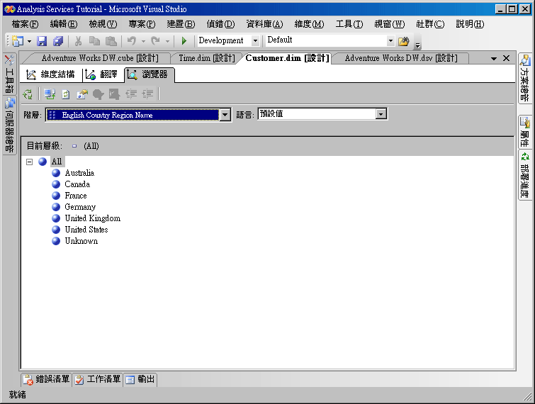Open the Solution Explorer side panel (方案總管)

[x=524, y=78]
